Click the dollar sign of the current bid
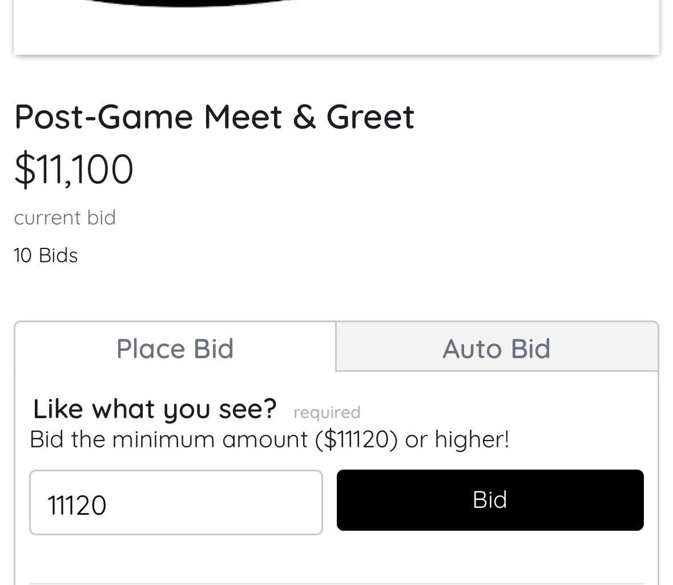This screenshot has height=585, width=673. pos(25,169)
